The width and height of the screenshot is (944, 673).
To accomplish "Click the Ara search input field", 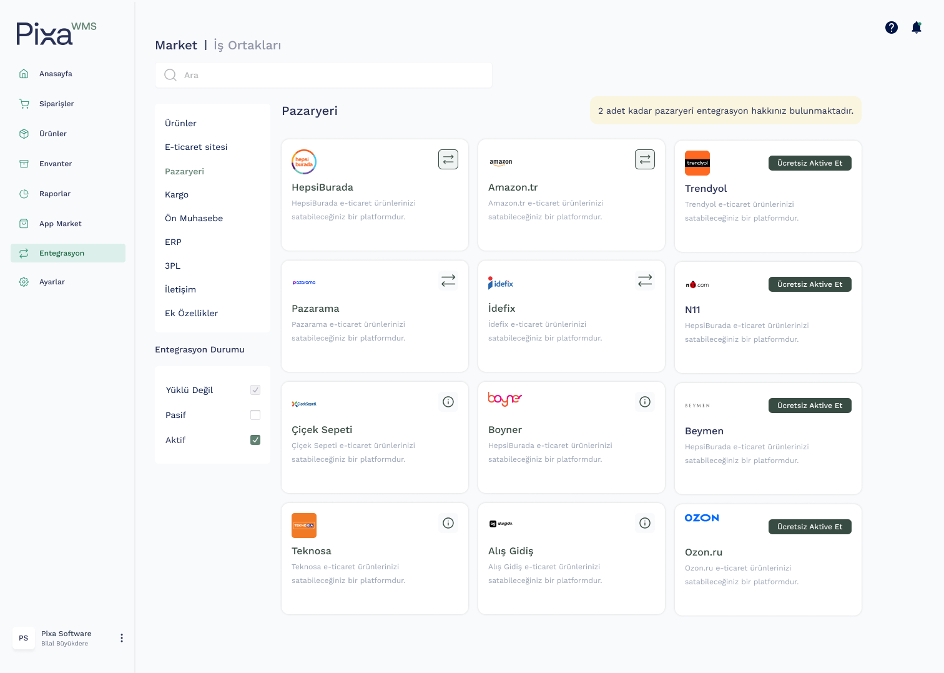I will tap(323, 75).
